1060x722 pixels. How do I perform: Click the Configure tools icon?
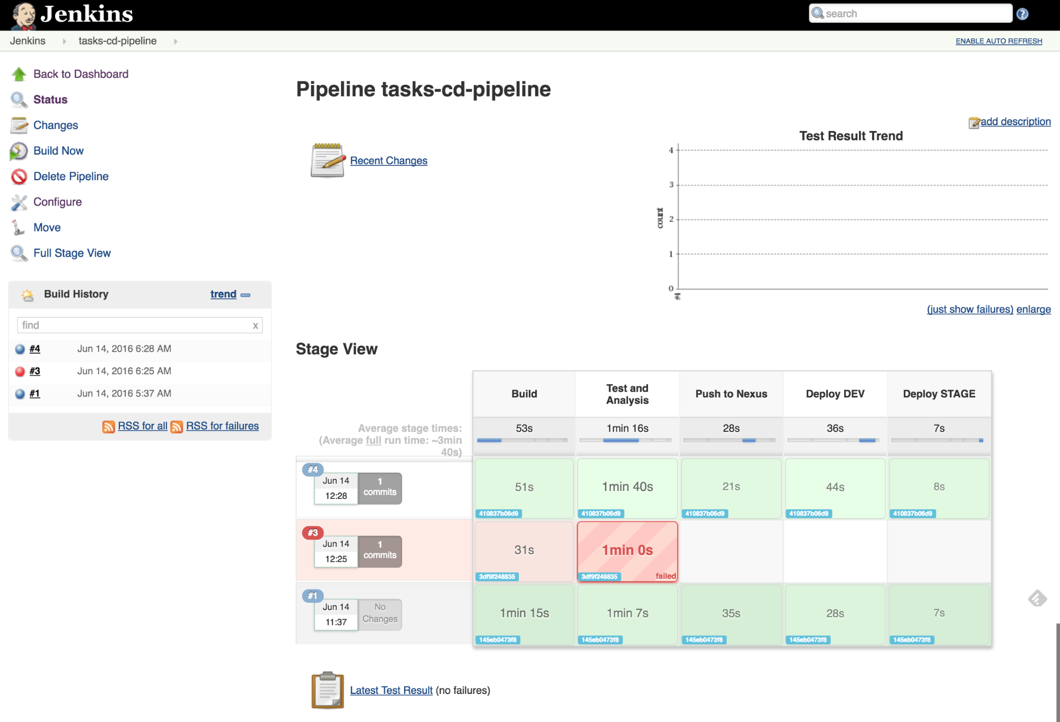tap(19, 202)
